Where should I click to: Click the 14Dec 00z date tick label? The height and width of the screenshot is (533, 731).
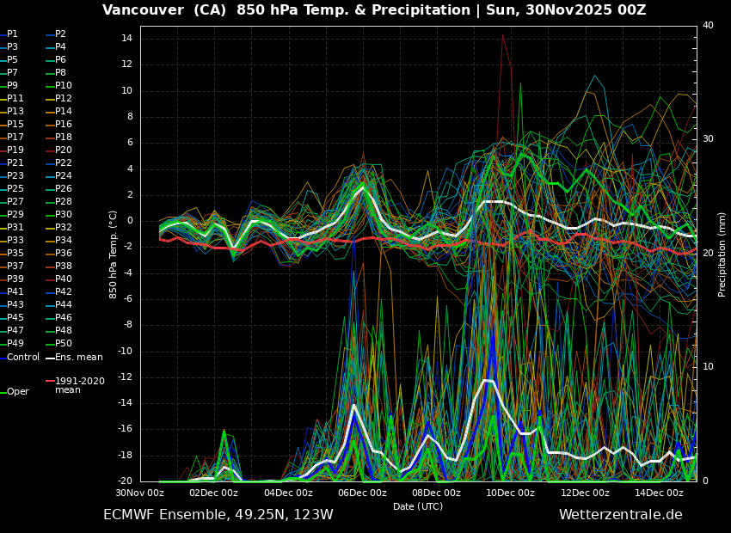[x=659, y=493]
